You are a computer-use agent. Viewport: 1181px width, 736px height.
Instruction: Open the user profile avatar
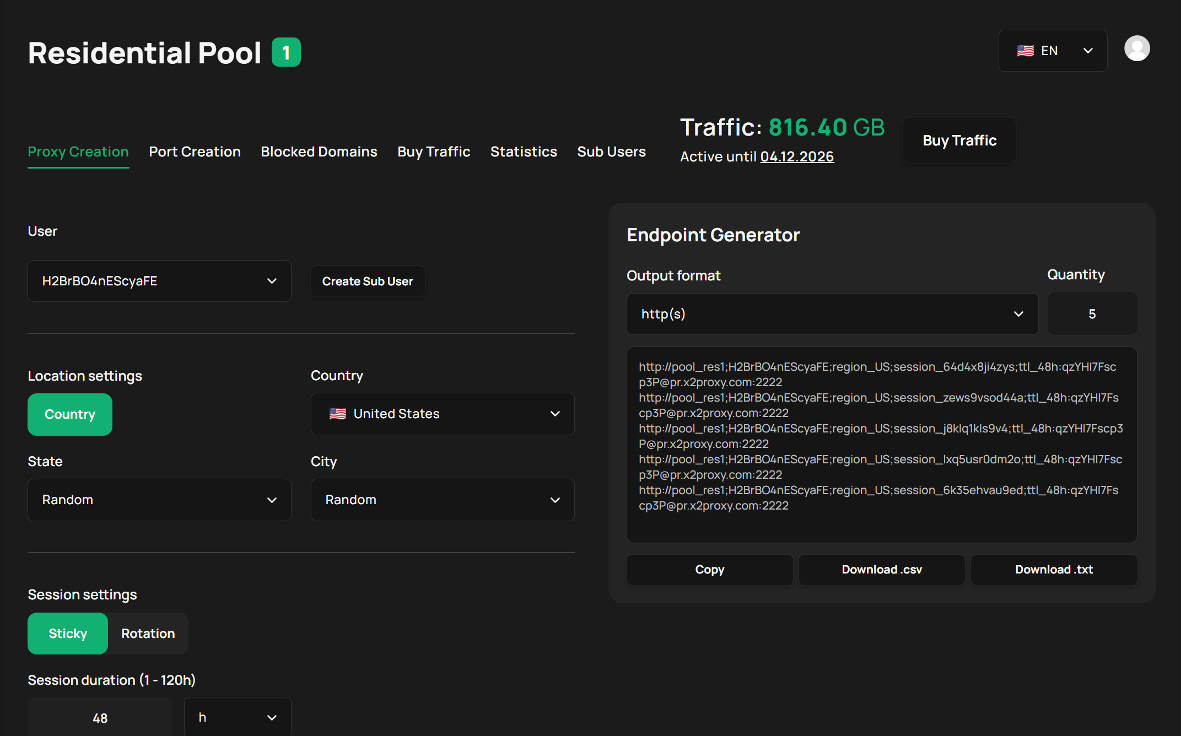[x=1137, y=48]
